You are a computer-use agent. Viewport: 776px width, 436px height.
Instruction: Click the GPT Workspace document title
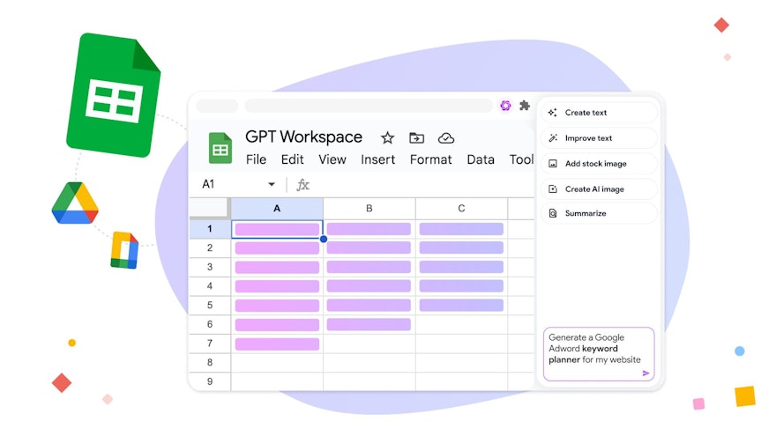[x=303, y=137]
